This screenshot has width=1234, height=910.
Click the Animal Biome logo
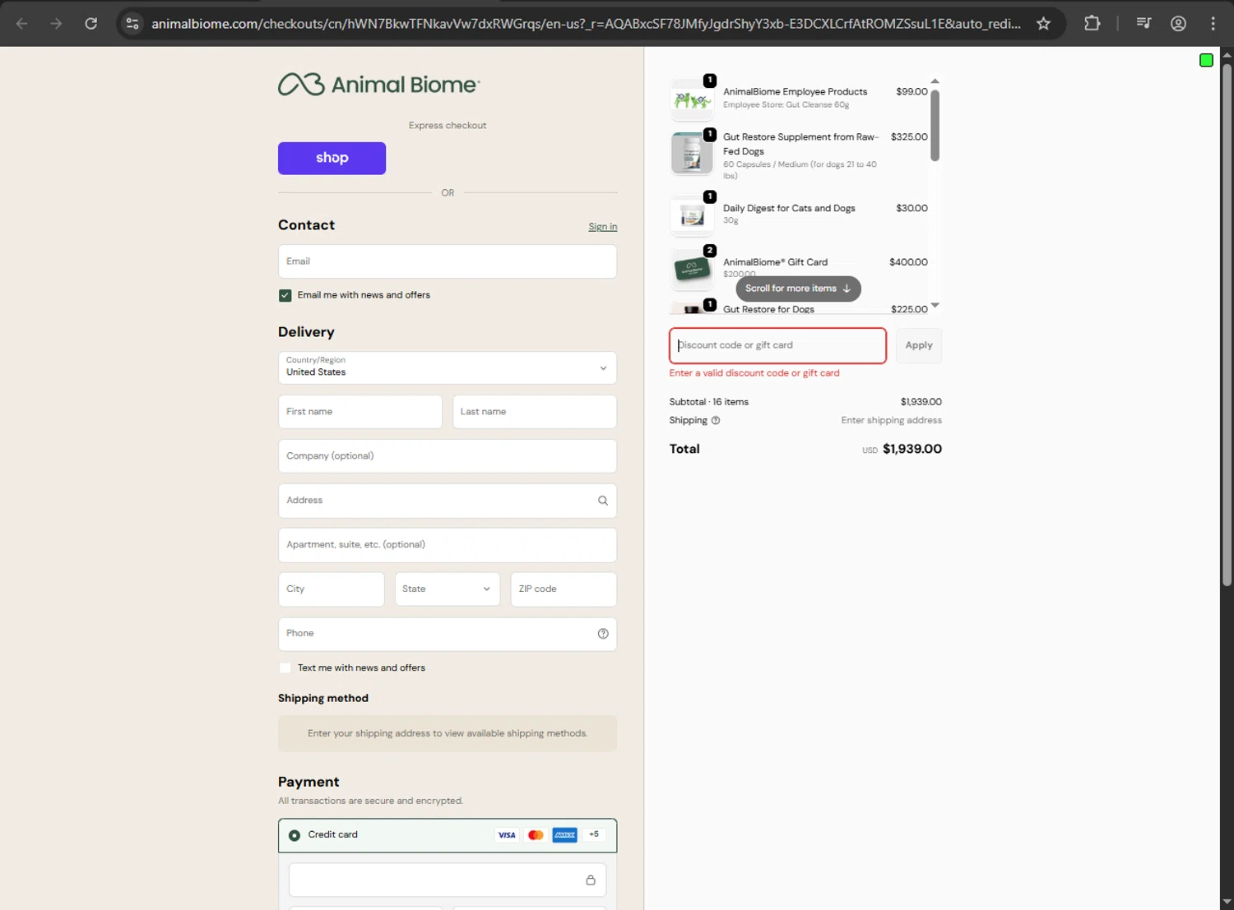(x=378, y=84)
